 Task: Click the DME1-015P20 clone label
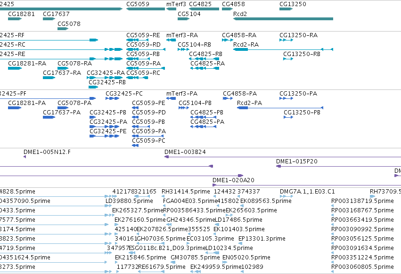pyautogui.click(x=297, y=161)
